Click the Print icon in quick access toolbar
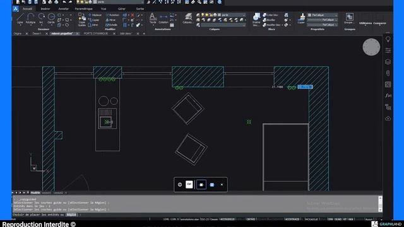Image resolution: width=404 pixels, height=227 pixels. pyautogui.click(x=56, y=2)
